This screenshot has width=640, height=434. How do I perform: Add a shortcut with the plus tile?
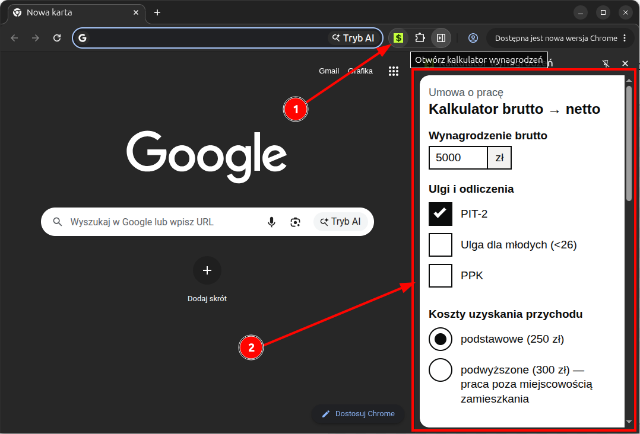[x=207, y=270]
